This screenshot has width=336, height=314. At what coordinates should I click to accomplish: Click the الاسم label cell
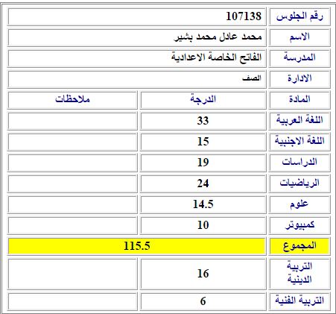tap(299, 37)
